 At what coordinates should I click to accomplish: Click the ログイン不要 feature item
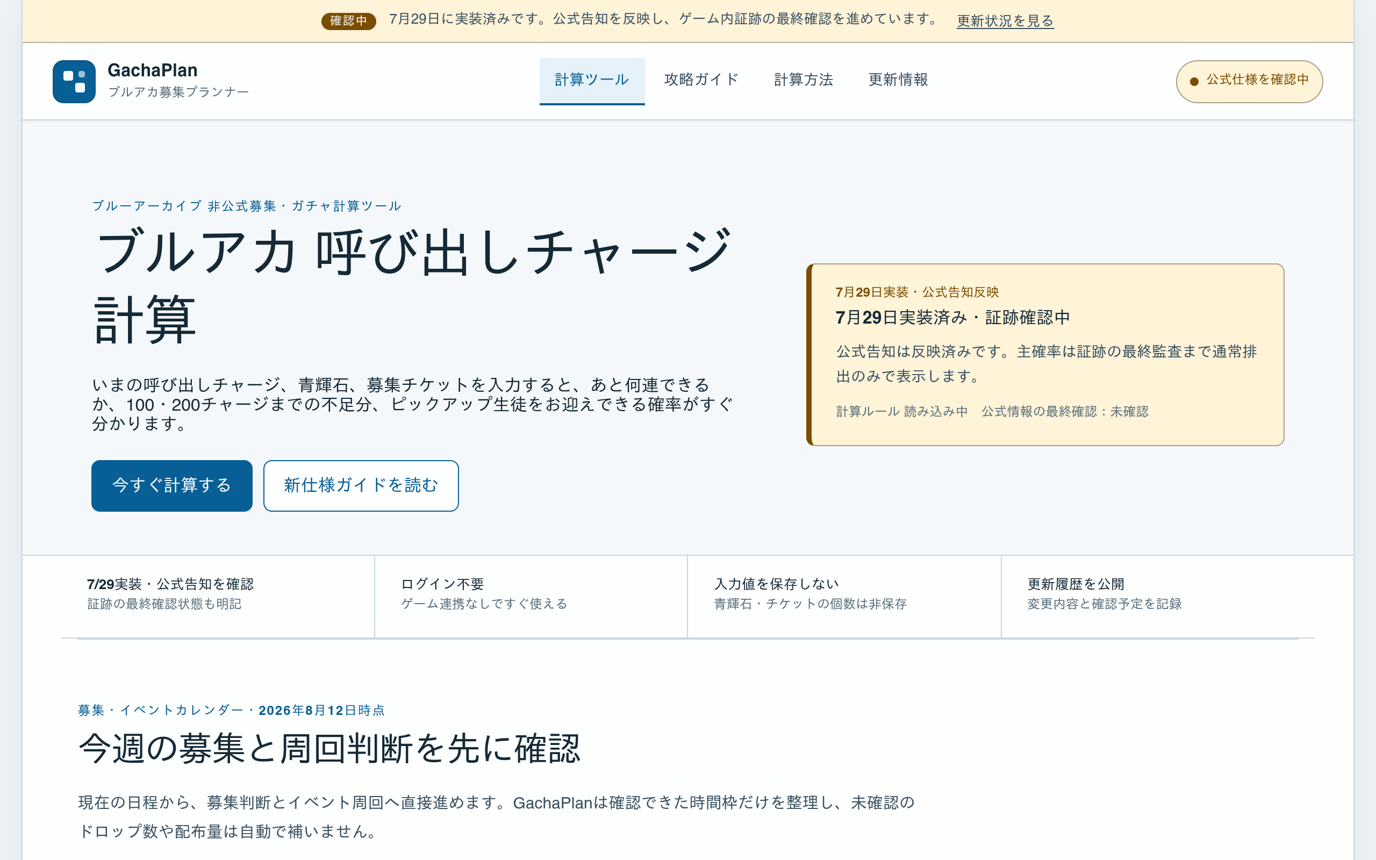pyautogui.click(x=531, y=596)
